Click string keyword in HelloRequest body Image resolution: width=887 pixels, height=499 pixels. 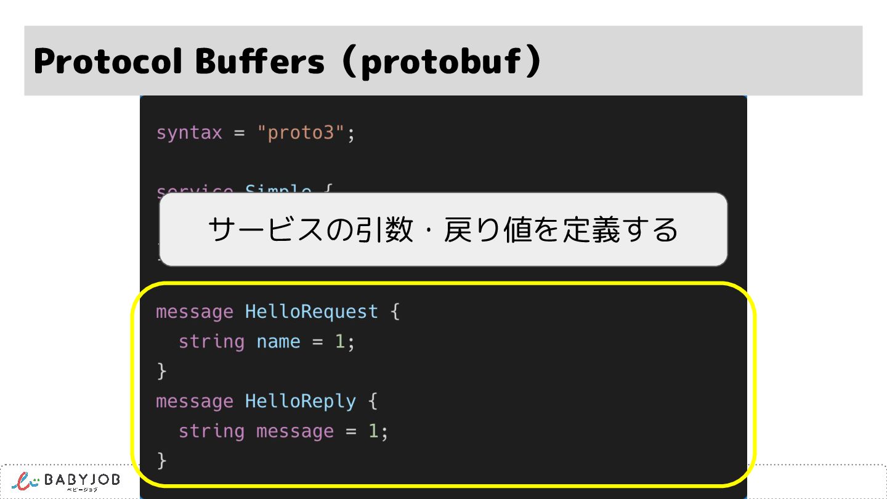tap(211, 342)
